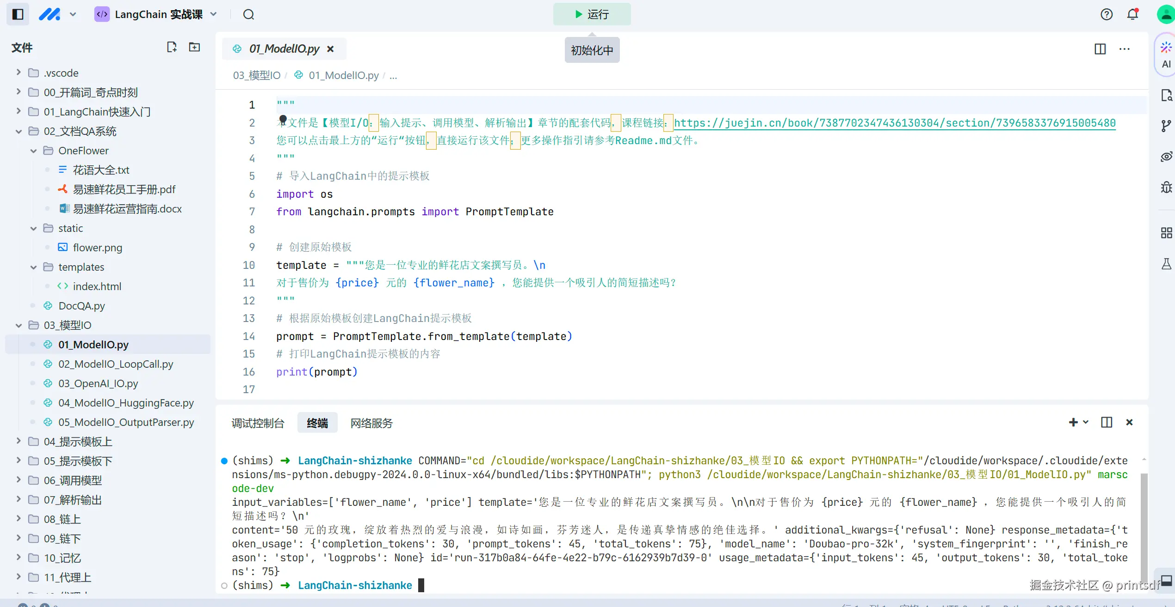Switch to the 调试控制台 tab
Image resolution: width=1175 pixels, height=607 pixels.
point(258,423)
